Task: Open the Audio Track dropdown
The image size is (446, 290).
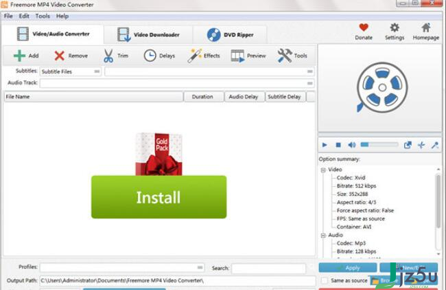Action: pyautogui.click(x=177, y=83)
